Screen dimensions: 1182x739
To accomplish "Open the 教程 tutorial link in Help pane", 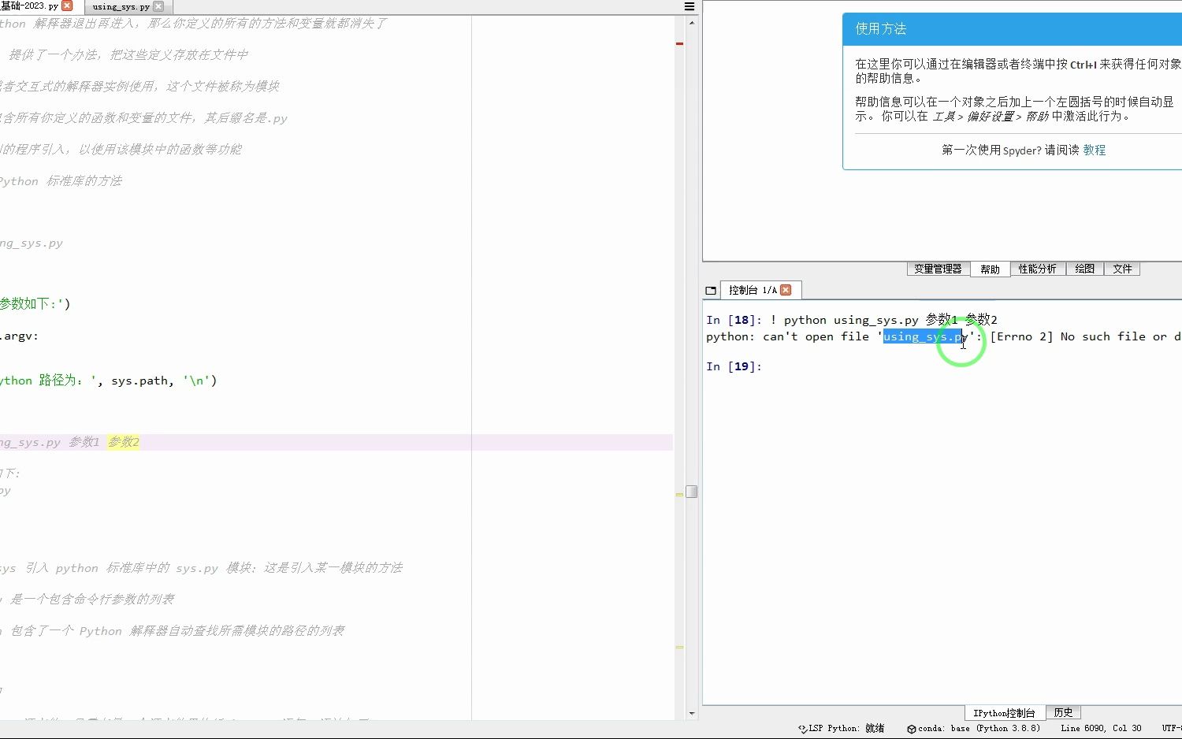I will [x=1094, y=150].
